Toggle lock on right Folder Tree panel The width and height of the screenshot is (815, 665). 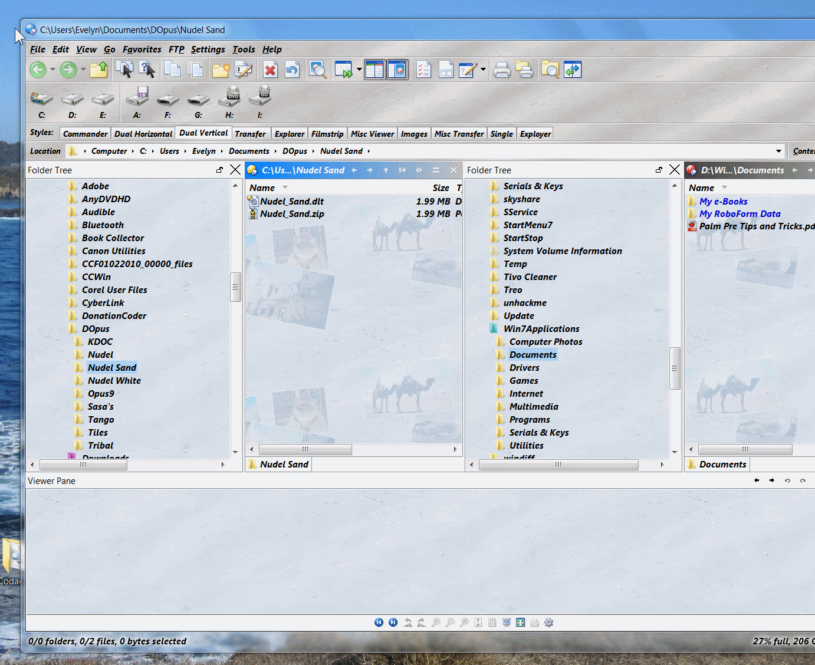[x=659, y=170]
